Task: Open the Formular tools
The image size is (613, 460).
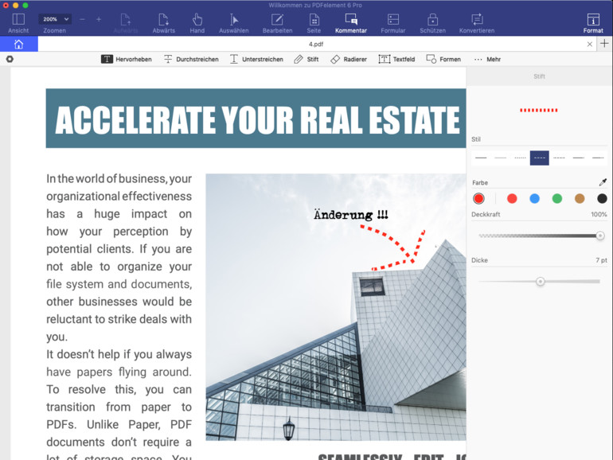Action: 393,23
